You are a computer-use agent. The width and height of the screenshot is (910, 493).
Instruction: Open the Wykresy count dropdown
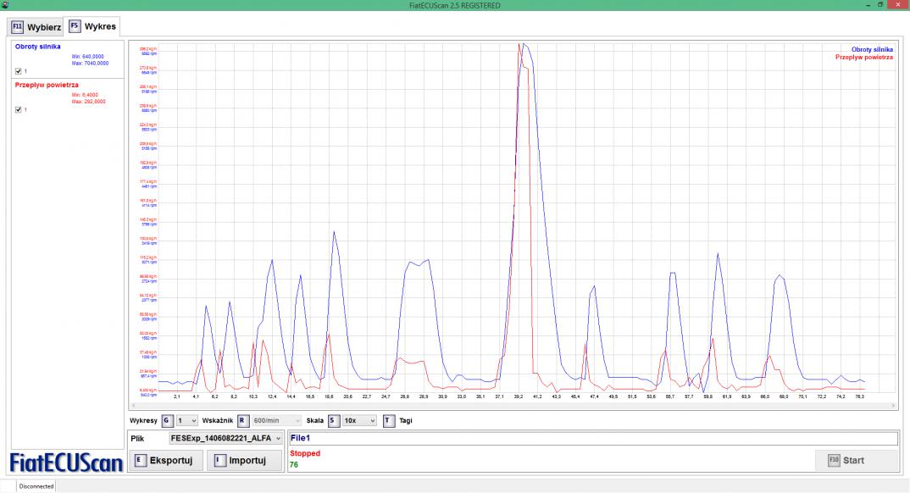pos(186,420)
